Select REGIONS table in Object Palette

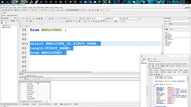pyautogui.click(x=167, y=45)
